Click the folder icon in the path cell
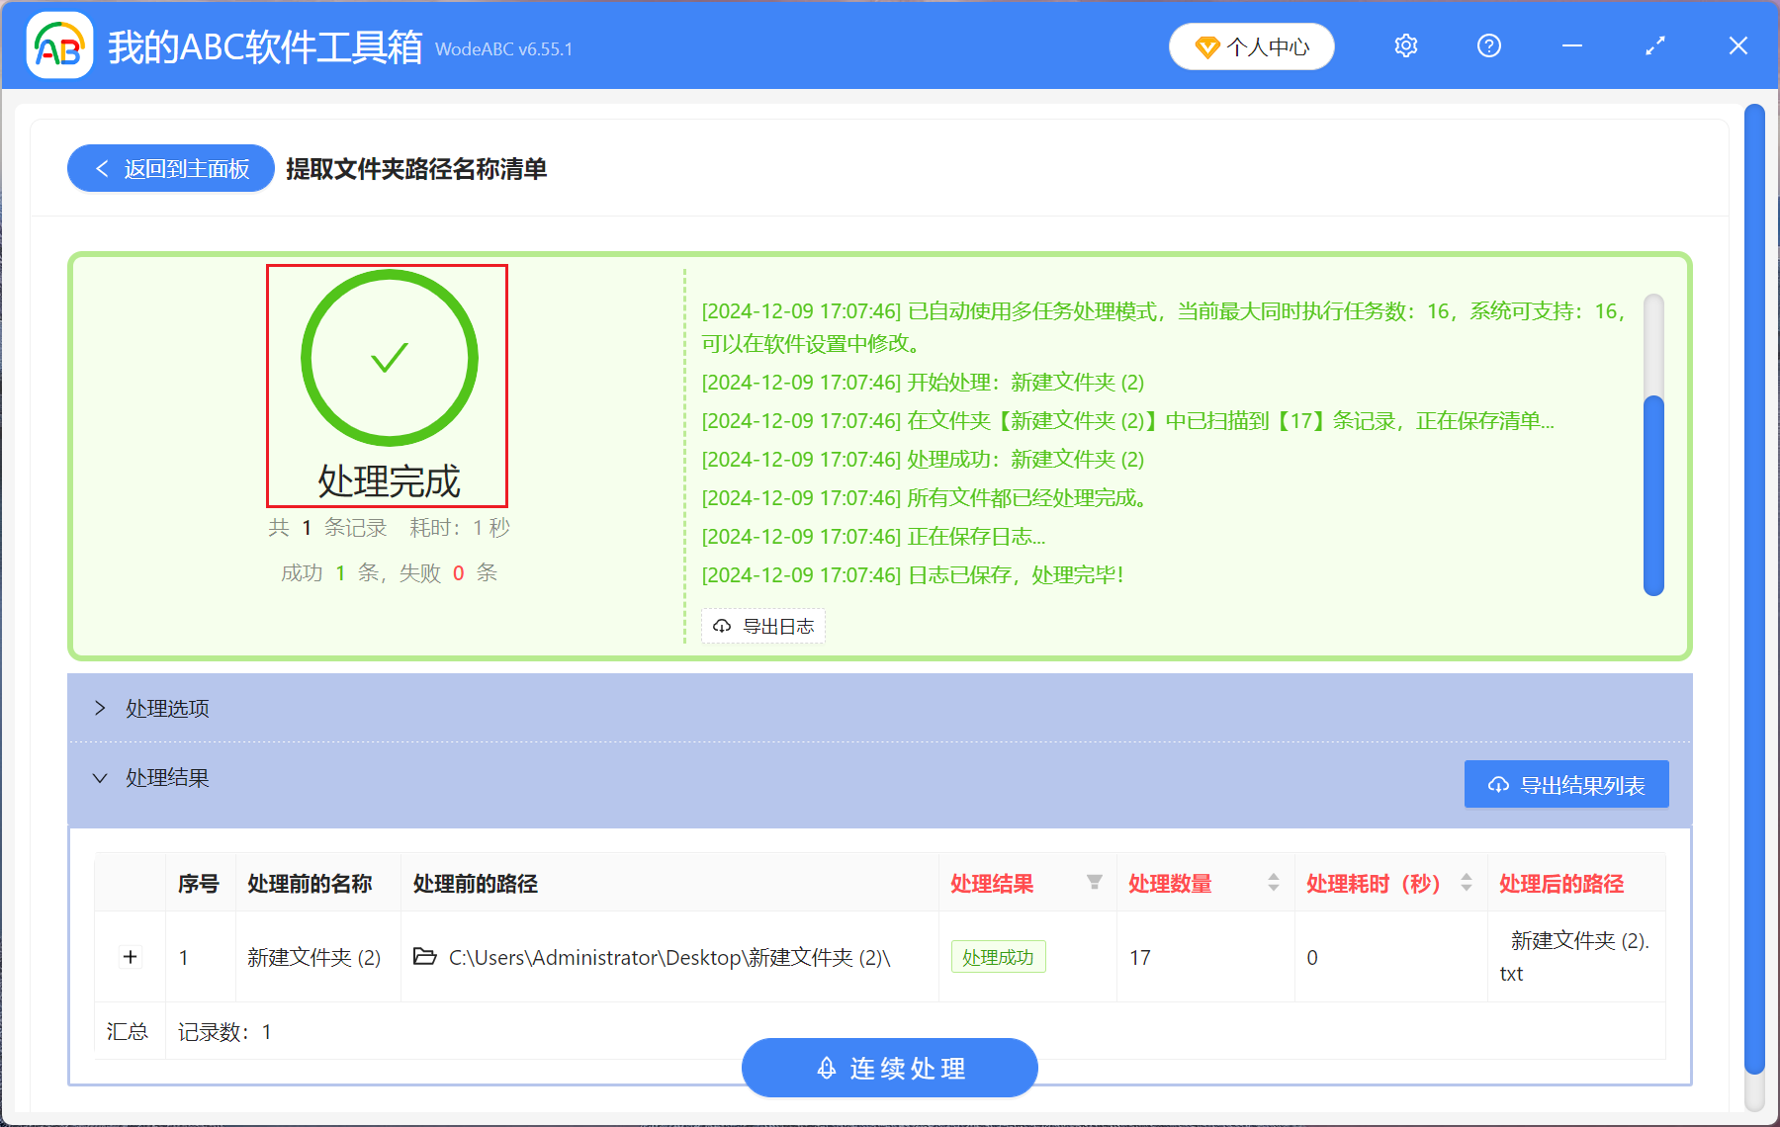Screen dimensions: 1780x1127 point(424,957)
